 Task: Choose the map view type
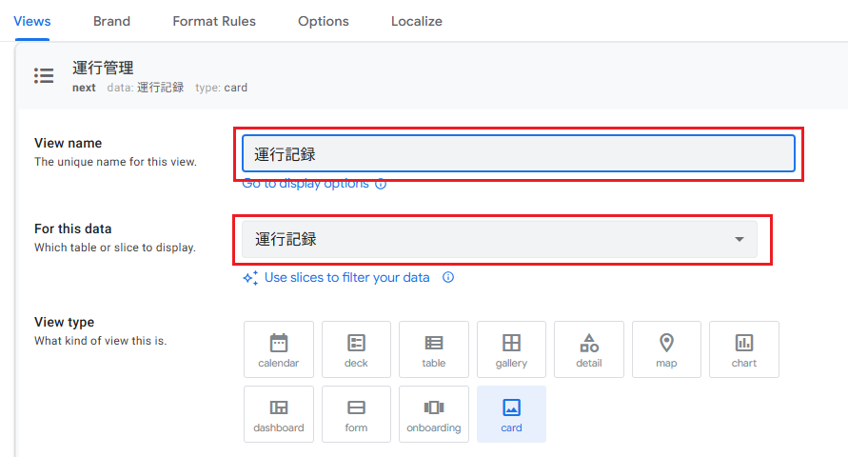point(666,349)
